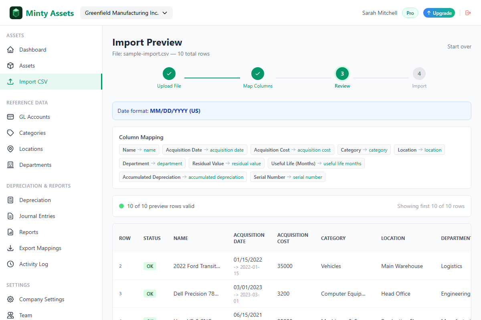
Task: Go to Categories
Action: pyautogui.click(x=51, y=133)
